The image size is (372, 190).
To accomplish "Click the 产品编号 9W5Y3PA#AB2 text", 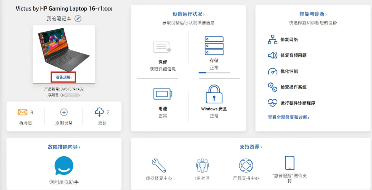I will 64,90.
